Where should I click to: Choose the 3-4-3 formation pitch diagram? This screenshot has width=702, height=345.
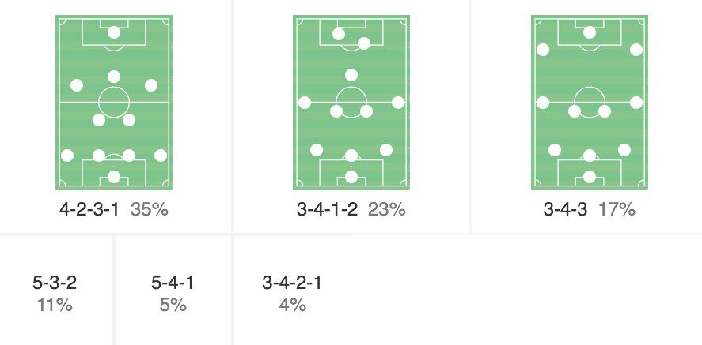tap(589, 103)
